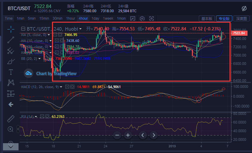Select the 1min interval
The height and width of the screenshot is (153, 252).
click(20, 18)
